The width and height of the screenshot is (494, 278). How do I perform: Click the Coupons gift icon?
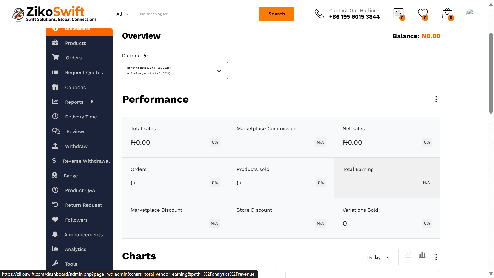(55, 87)
